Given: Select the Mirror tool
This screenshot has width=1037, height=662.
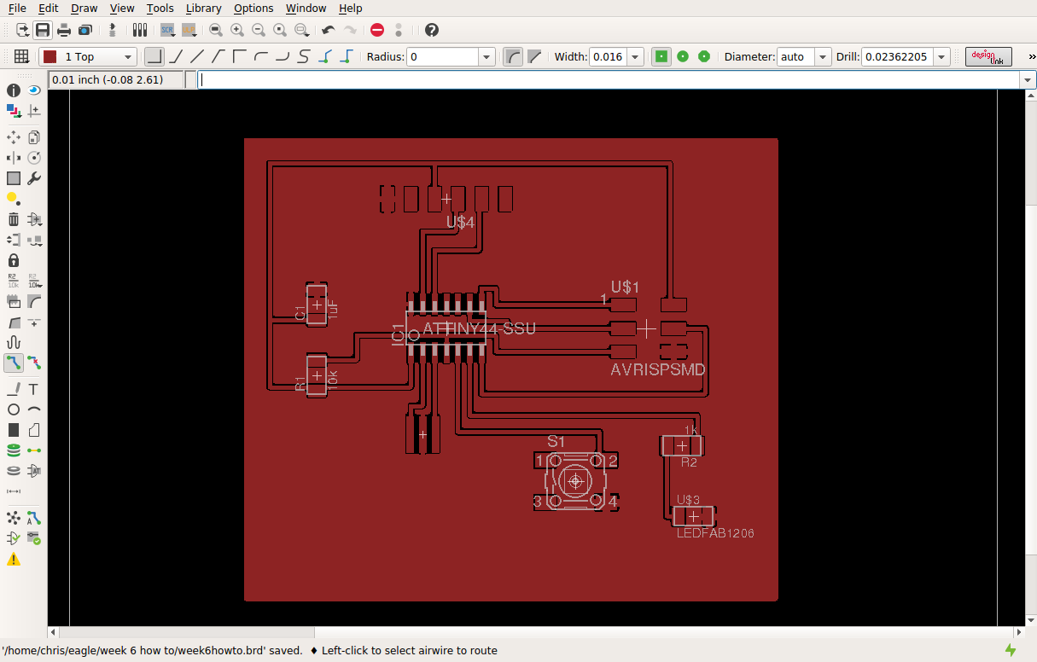Looking at the screenshot, I should click(x=14, y=158).
